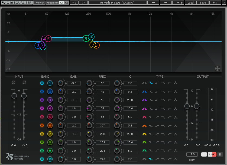Toggle band 4 power button

click(x=42, y=108)
